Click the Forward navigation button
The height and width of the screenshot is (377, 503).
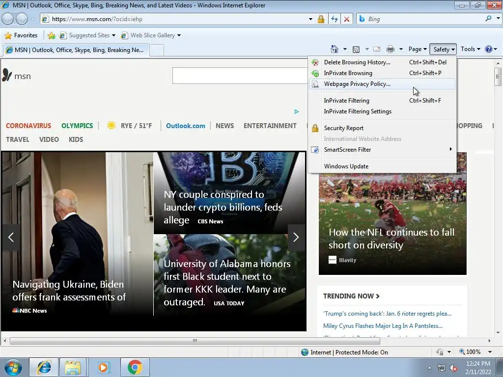click(22, 19)
